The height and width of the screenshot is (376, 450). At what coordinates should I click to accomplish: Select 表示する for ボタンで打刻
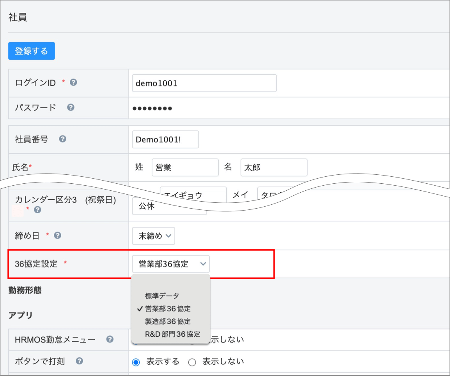[x=136, y=362]
